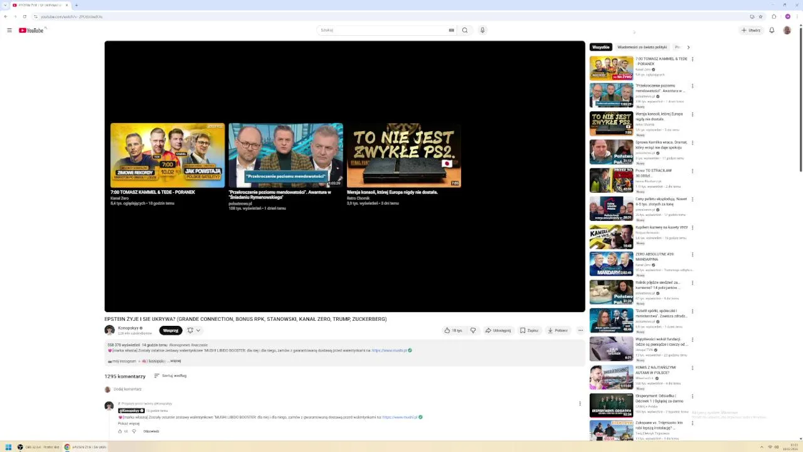
Task: Click the Utwórz create button
Action: (751, 30)
